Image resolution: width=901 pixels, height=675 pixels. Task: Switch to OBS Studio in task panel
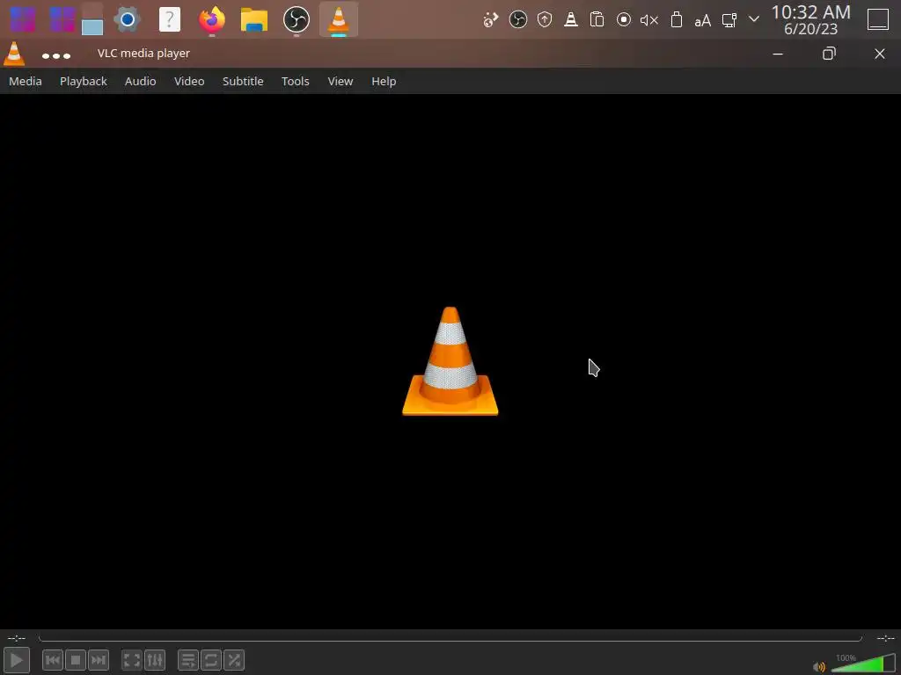pyautogui.click(x=297, y=19)
